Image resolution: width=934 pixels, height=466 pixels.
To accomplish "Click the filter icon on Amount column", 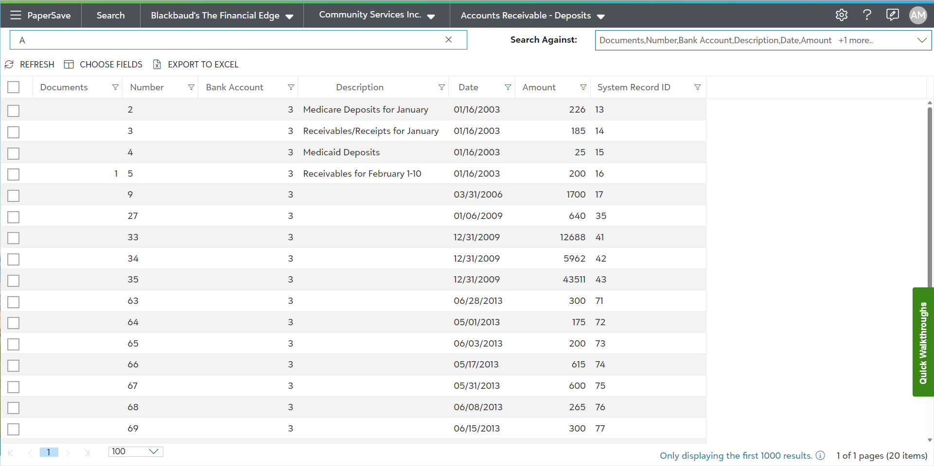I will [583, 87].
